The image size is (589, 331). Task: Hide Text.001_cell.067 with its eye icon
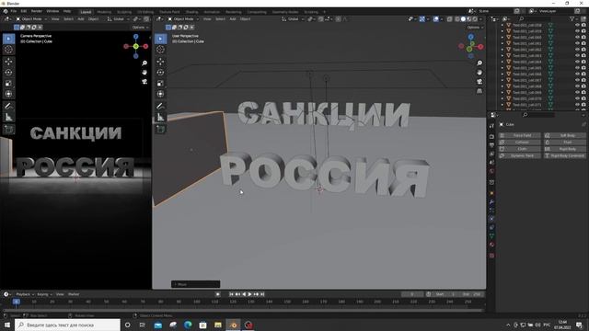click(577, 80)
